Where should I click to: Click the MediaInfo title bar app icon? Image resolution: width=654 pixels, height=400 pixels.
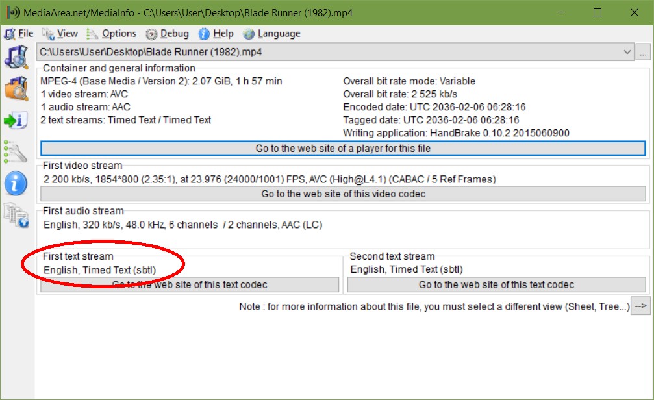pyautogui.click(x=13, y=12)
